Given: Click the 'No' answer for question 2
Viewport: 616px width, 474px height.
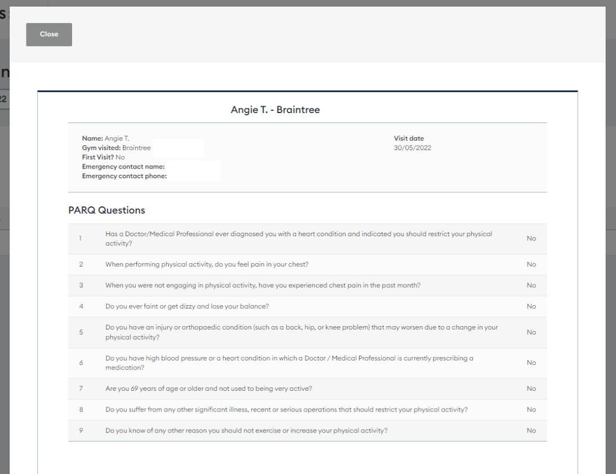Looking at the screenshot, I should coord(531,264).
